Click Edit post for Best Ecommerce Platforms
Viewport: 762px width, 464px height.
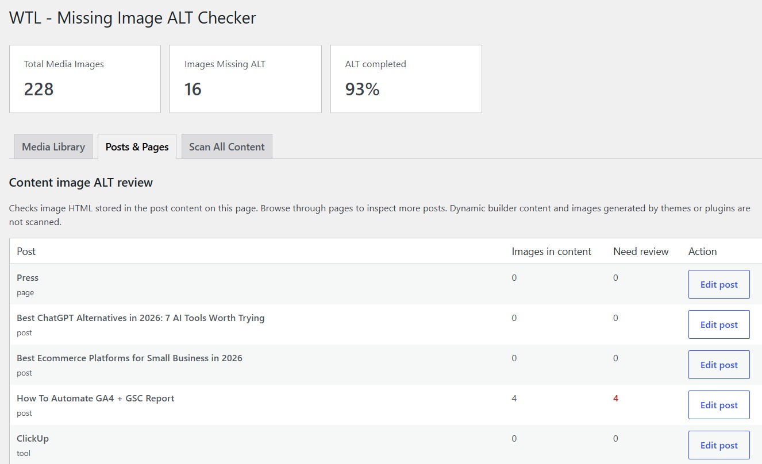pyautogui.click(x=719, y=365)
